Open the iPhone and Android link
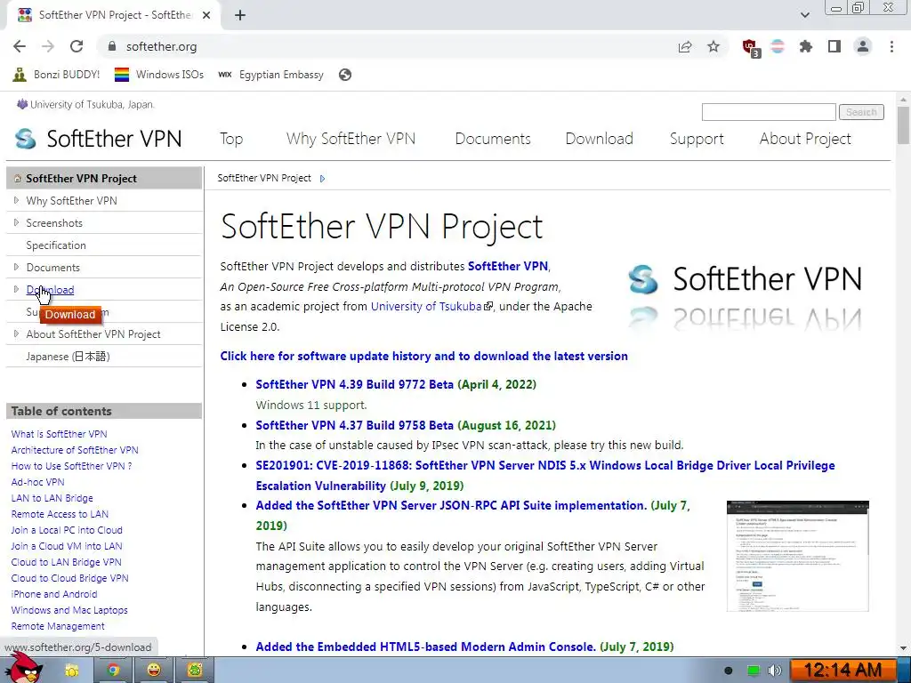 click(x=54, y=594)
